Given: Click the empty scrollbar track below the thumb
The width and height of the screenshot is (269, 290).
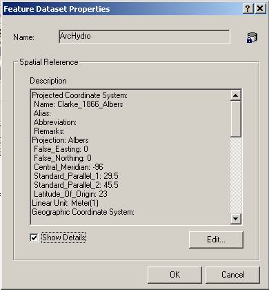Looking at the screenshot, I should pos(236,175).
